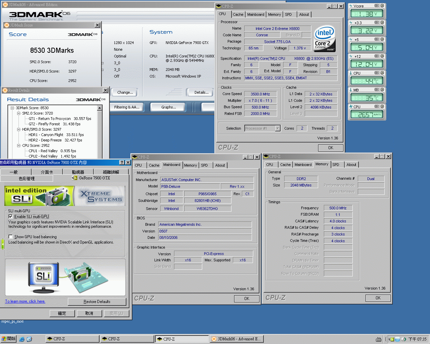Launch Internet Explorer from quick launch
This screenshot has height=344, width=430.
pos(22,339)
